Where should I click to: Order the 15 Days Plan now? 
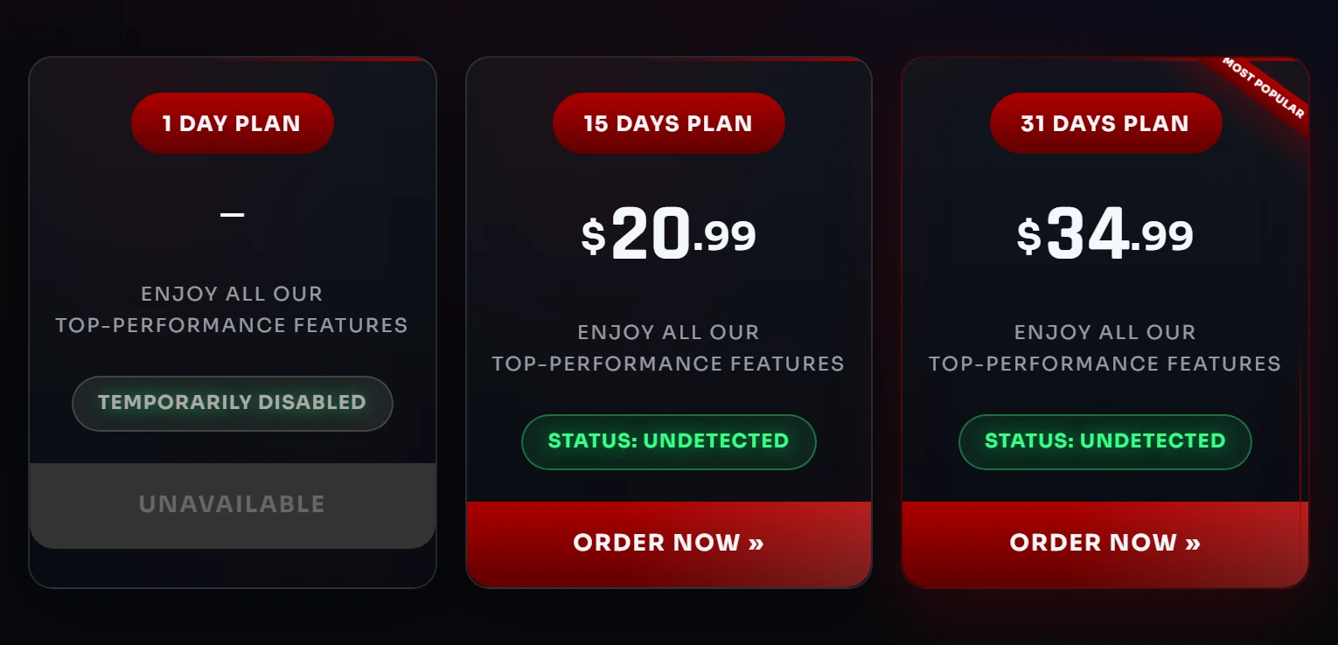click(668, 544)
